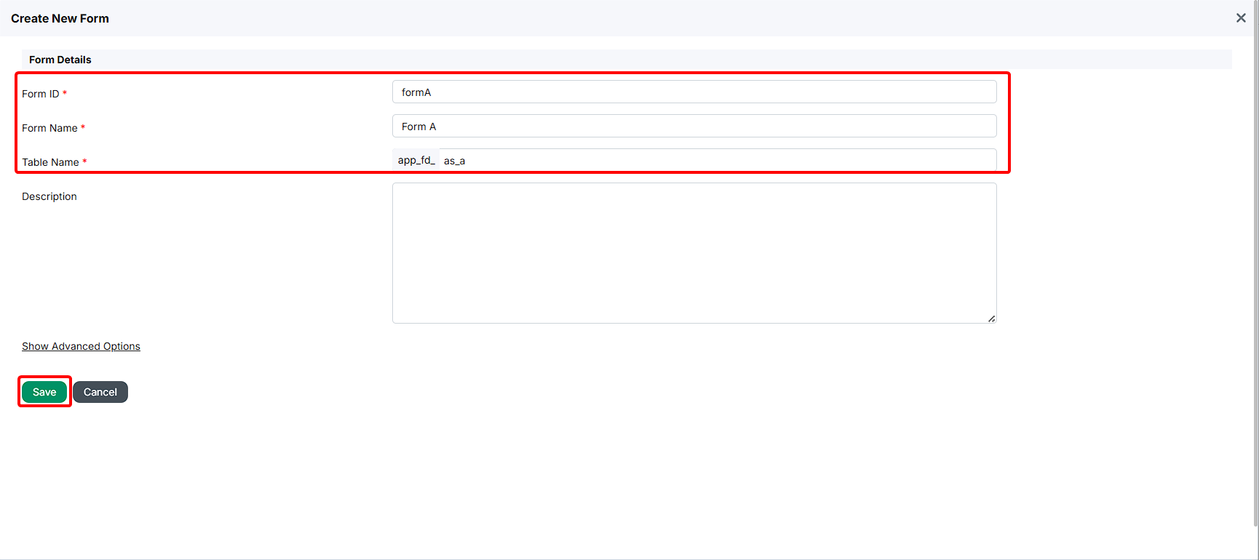
Task: Click the Form Name input field
Action: 694,127
